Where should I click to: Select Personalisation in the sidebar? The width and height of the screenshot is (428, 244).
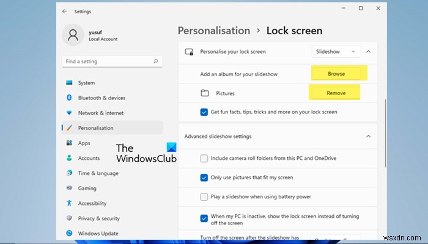click(x=112, y=127)
